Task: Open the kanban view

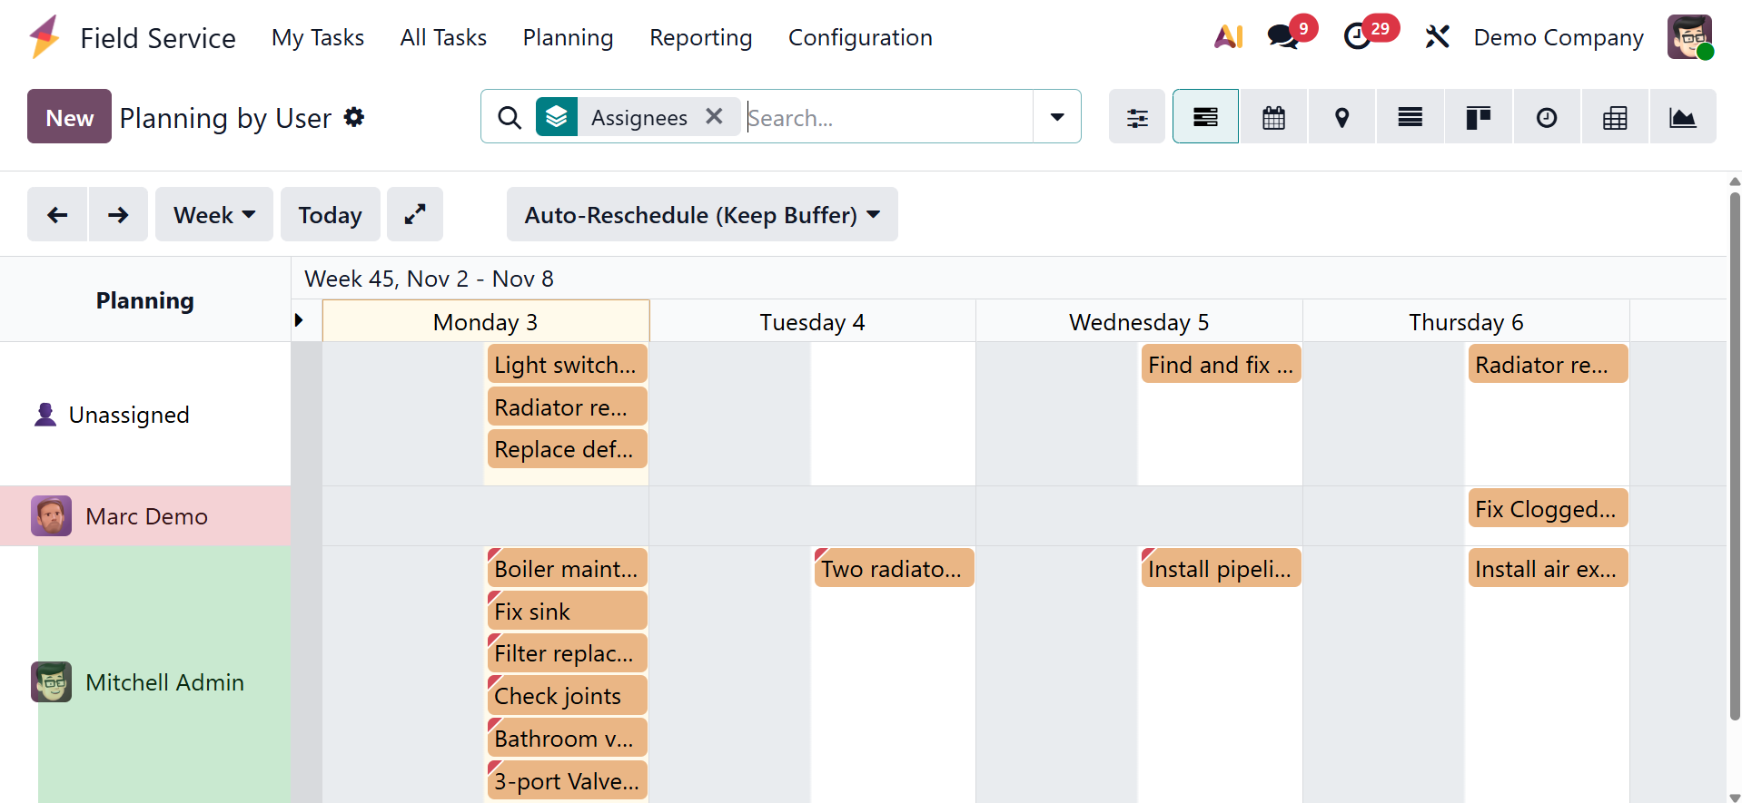Action: (x=1478, y=117)
